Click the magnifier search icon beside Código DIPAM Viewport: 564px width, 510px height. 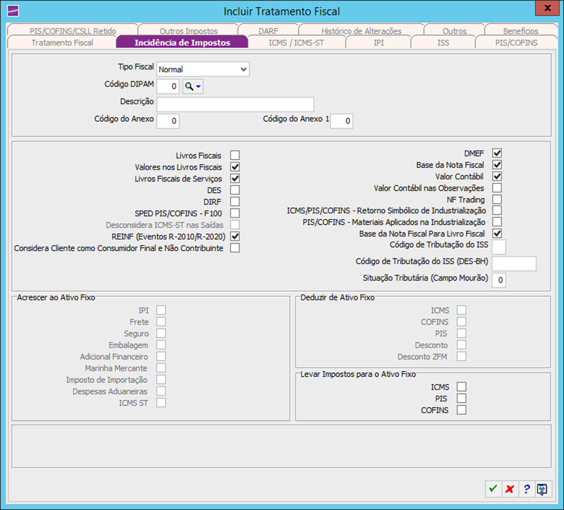pos(189,86)
